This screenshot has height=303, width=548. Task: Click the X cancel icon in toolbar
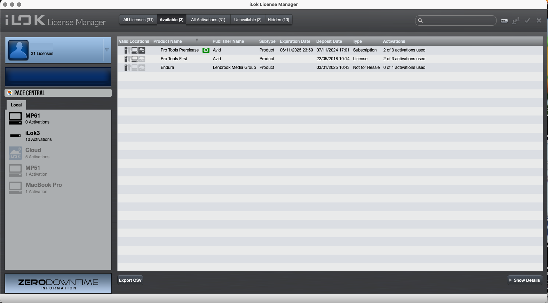click(539, 21)
